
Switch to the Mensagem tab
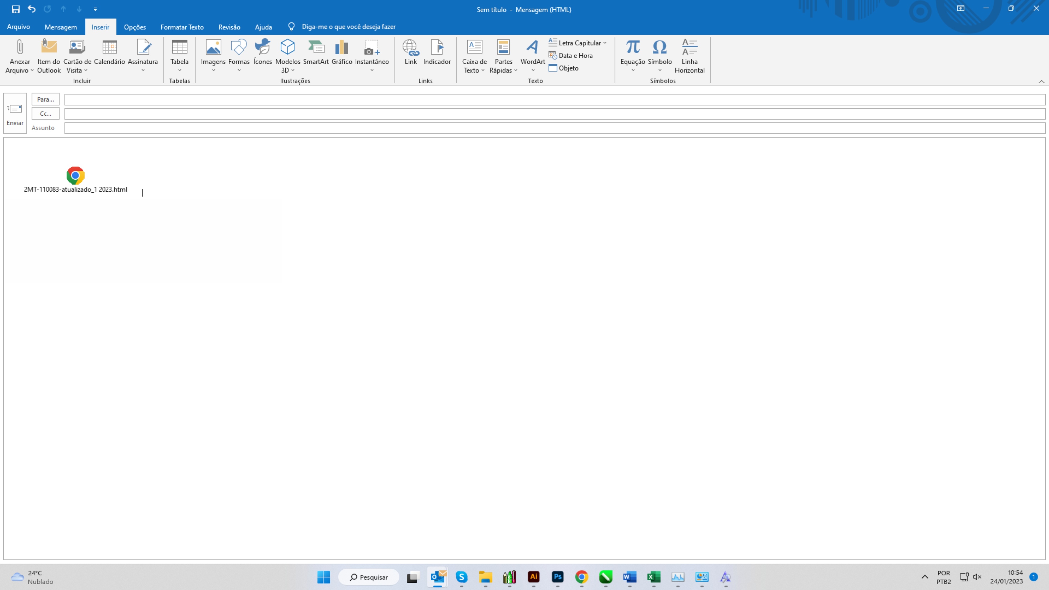[61, 27]
